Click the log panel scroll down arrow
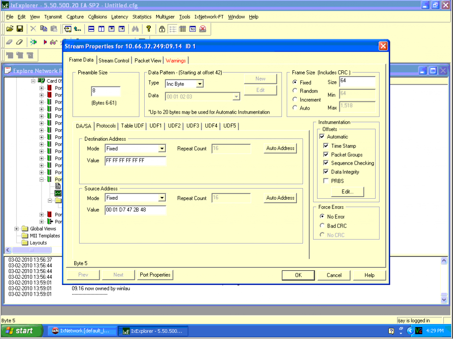 click(444, 300)
